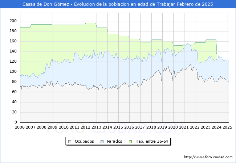Image resolution: width=236 pixels, height=163 pixels.
Task: Click the Parados legend color swatch
Action: coord(102,142)
